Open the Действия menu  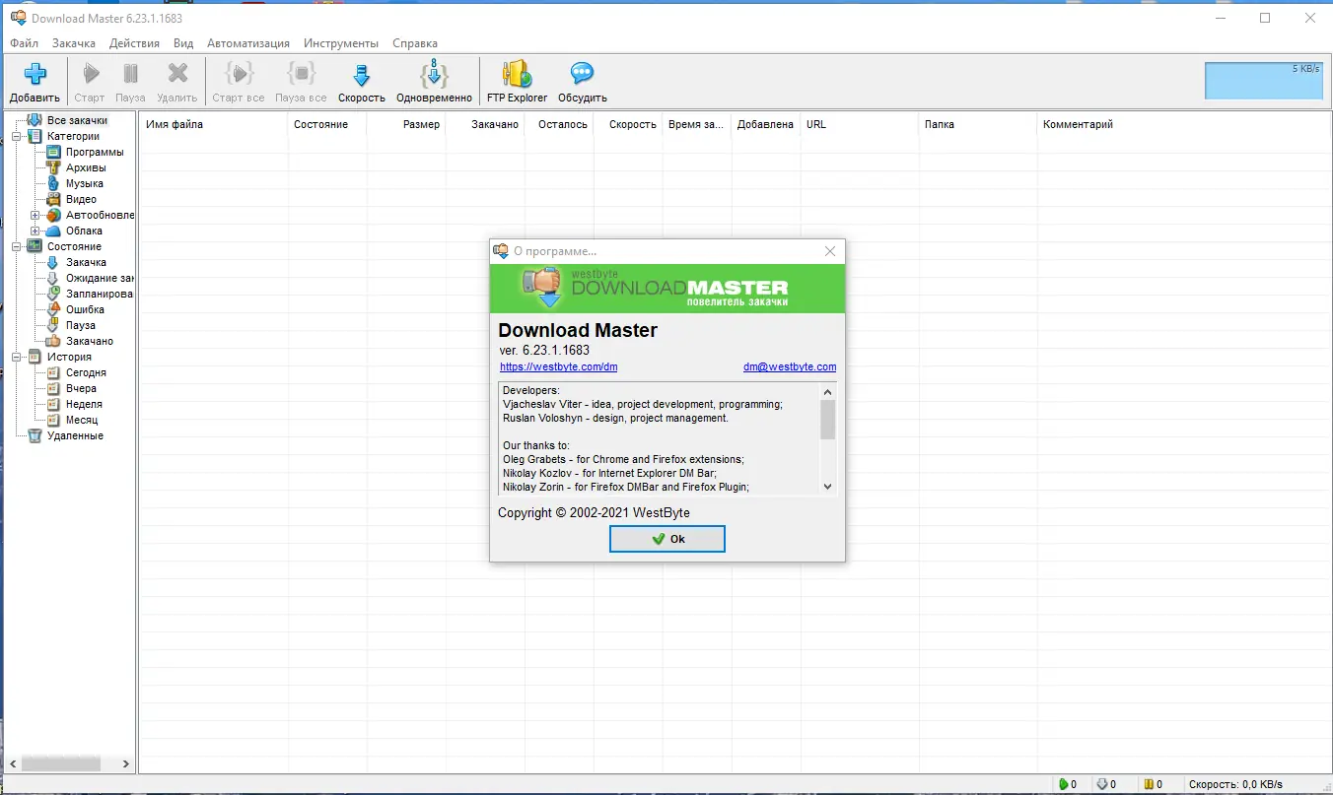click(134, 43)
